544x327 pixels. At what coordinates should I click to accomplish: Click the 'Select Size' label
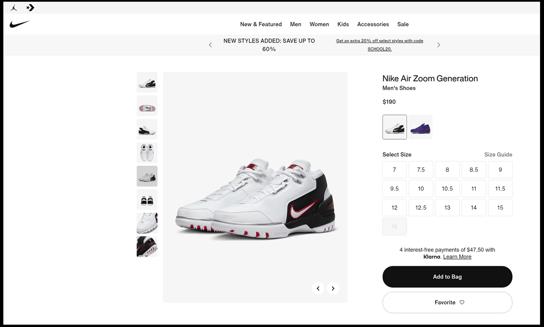coord(397,155)
